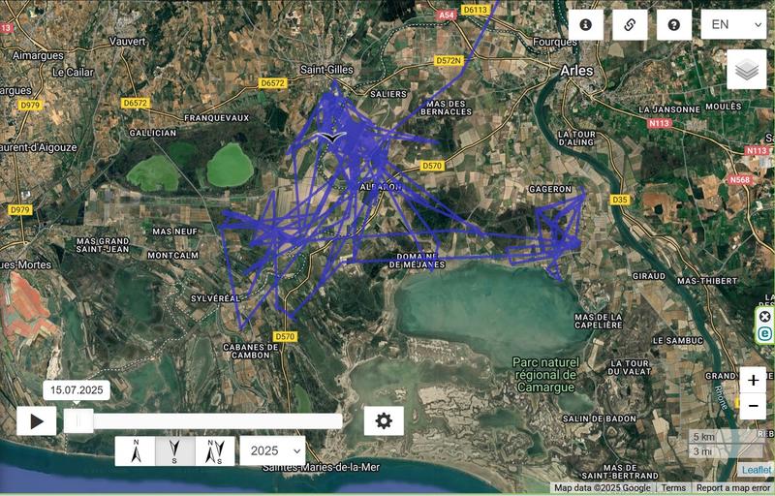Click the Aimargues town label

coord(38,56)
